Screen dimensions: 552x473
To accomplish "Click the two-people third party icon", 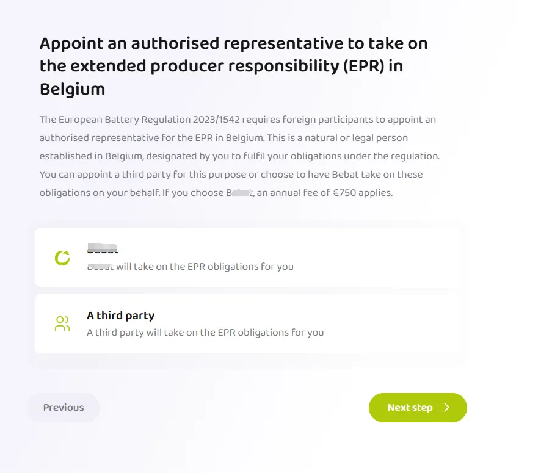I will (x=62, y=323).
